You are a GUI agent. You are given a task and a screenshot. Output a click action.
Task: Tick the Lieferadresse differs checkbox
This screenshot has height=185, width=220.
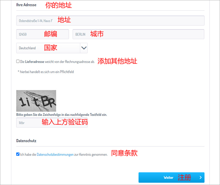(18, 61)
